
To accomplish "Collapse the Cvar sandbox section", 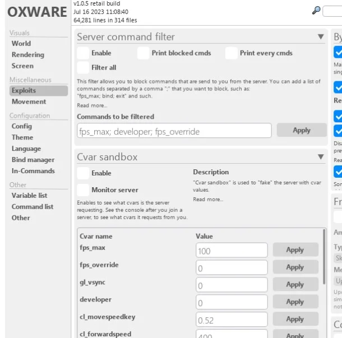I will (x=321, y=157).
